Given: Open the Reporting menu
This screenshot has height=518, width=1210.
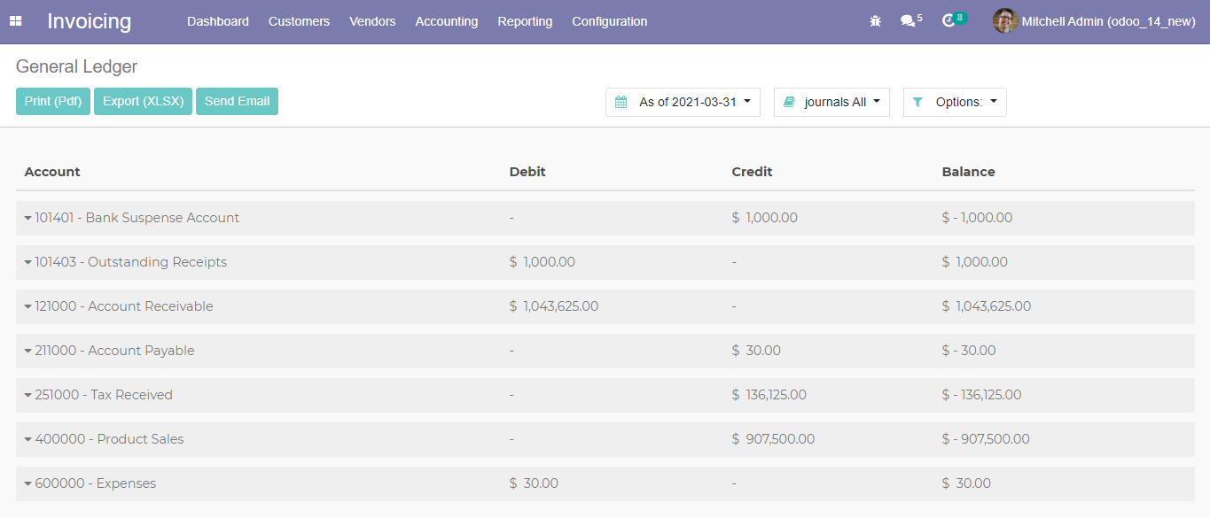Looking at the screenshot, I should [525, 21].
